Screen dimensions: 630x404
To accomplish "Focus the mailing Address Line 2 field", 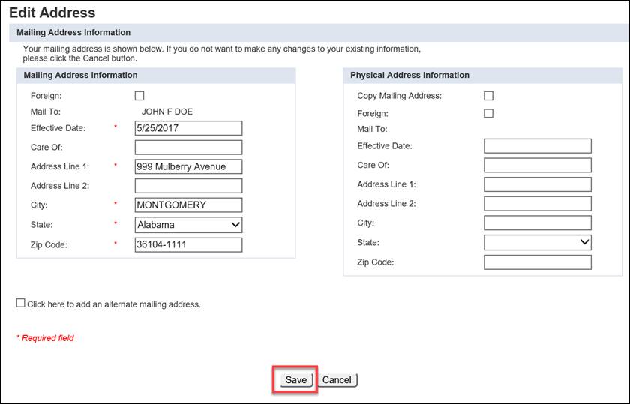I will point(188,186).
